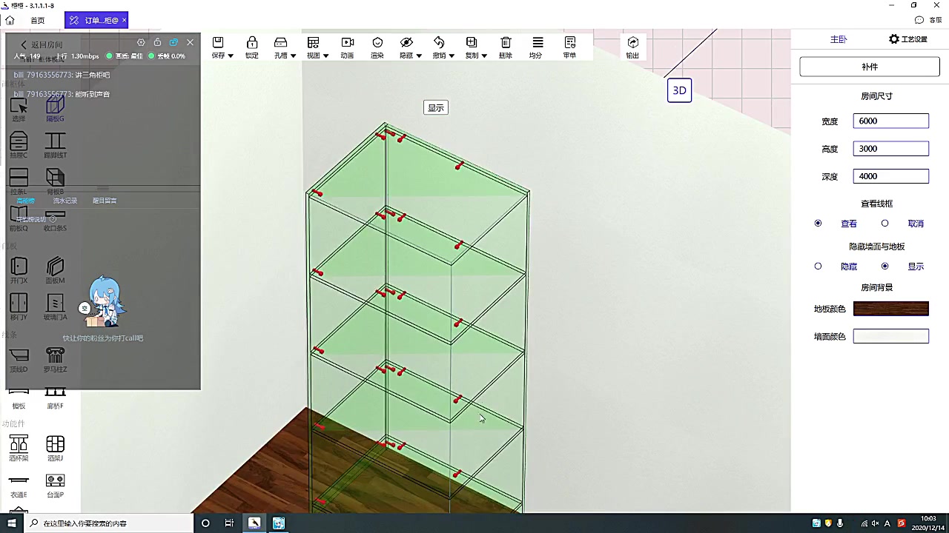The height and width of the screenshot is (533, 949).
Task: Expand the 保存 dropdown arrow
Action: 231,56
